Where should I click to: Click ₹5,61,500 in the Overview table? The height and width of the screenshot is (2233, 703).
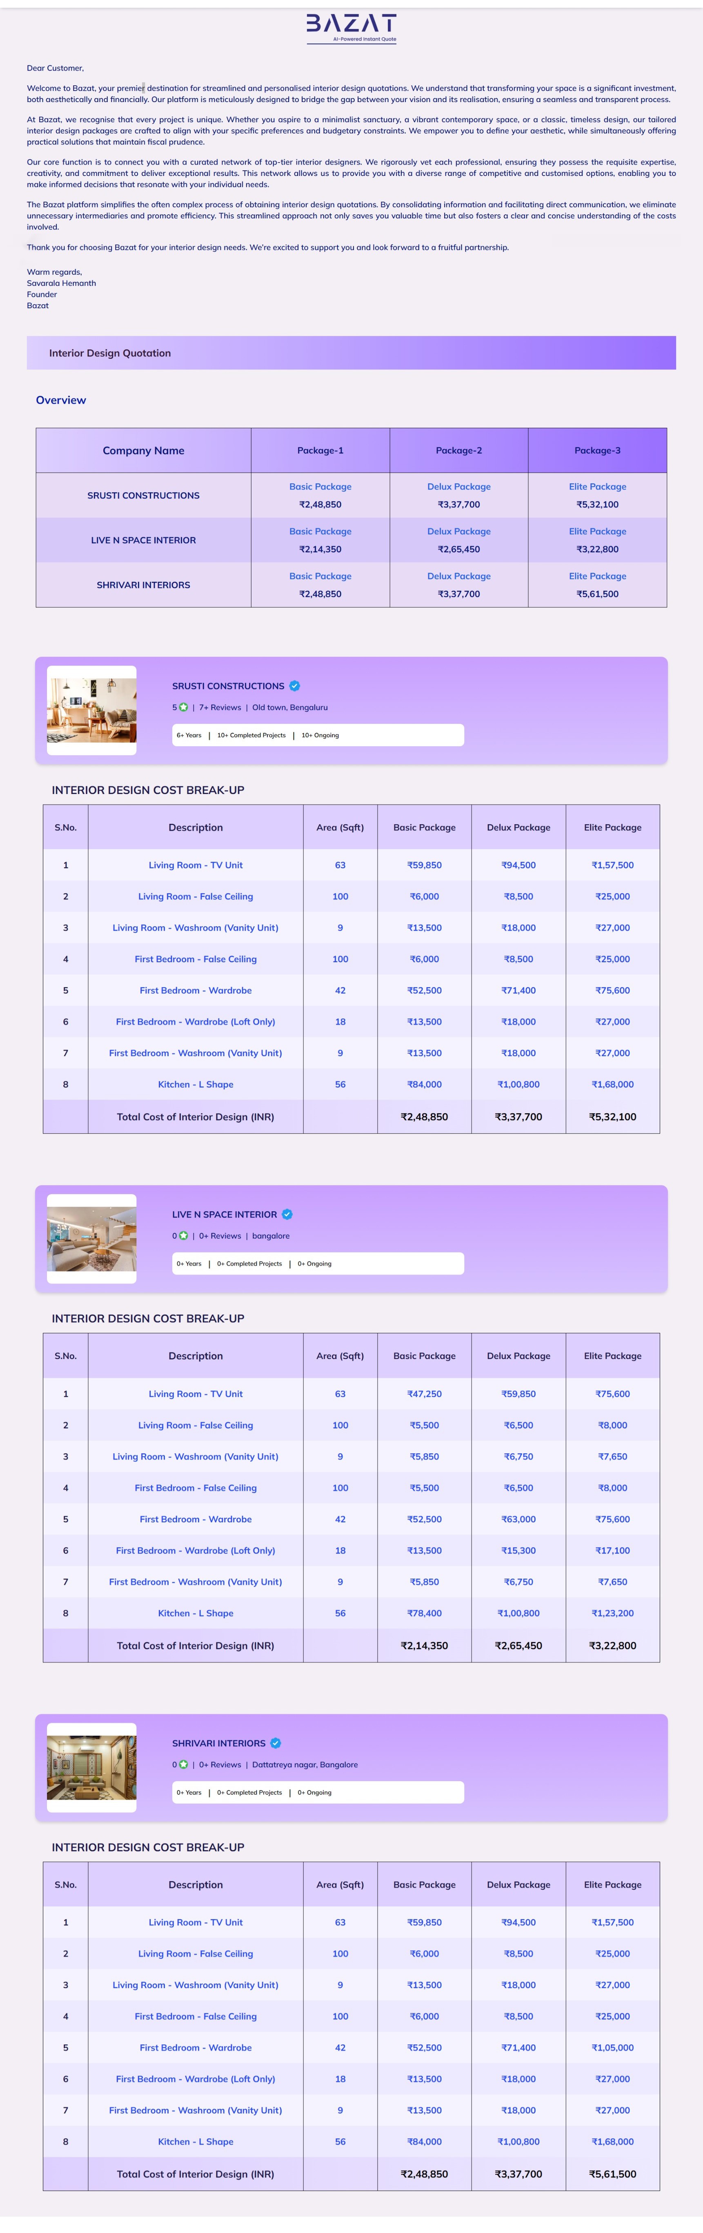click(598, 594)
